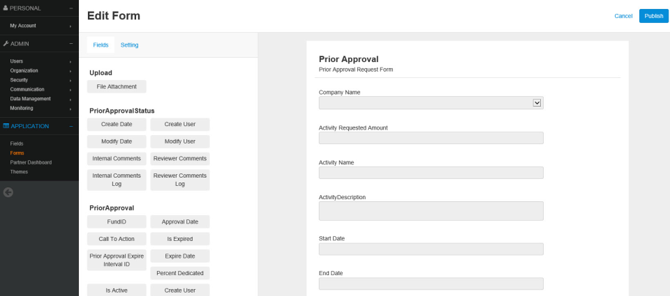
Task: Click the collapse sidebar arrow icon
Action: 8,192
